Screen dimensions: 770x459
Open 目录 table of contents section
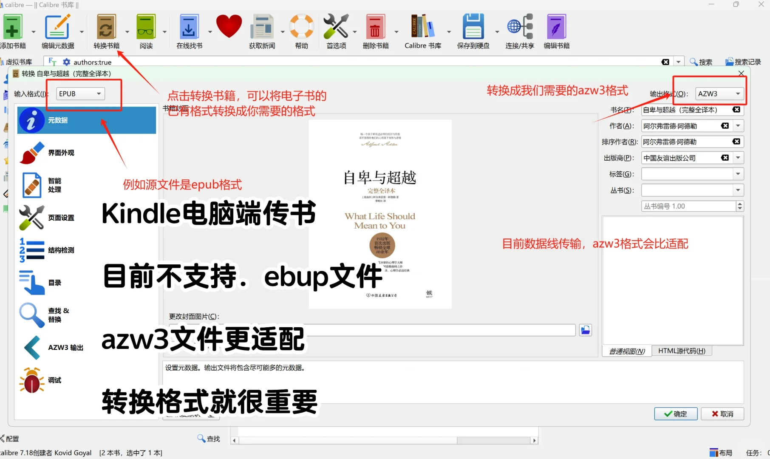pos(87,283)
